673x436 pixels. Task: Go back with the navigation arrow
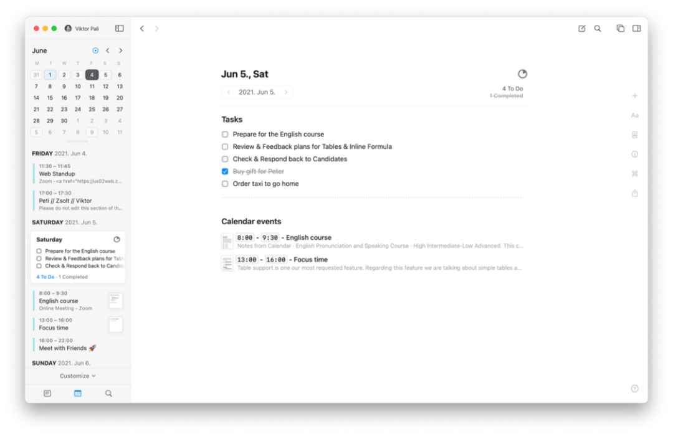click(142, 28)
